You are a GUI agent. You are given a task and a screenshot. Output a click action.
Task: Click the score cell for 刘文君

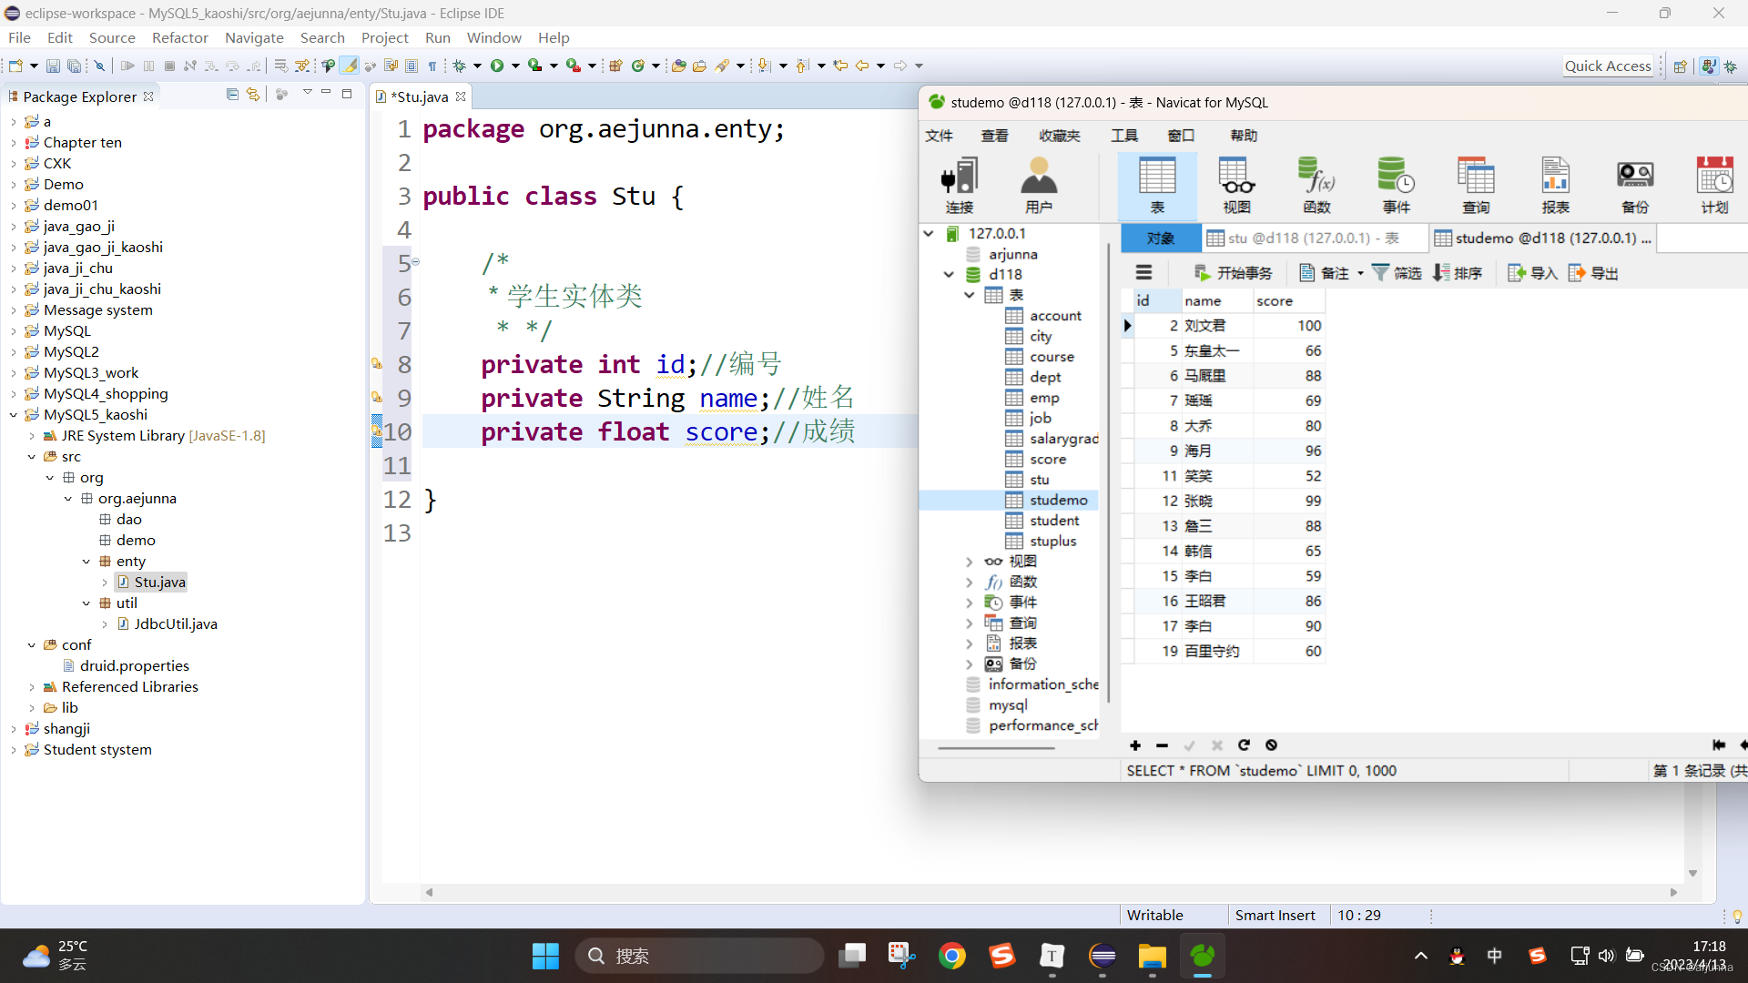coord(1289,326)
